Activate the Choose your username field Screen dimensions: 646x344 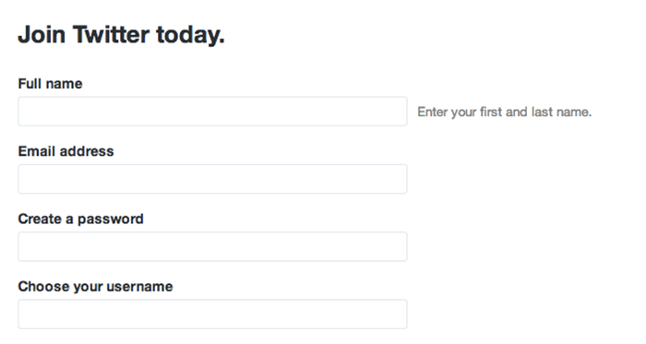point(212,314)
